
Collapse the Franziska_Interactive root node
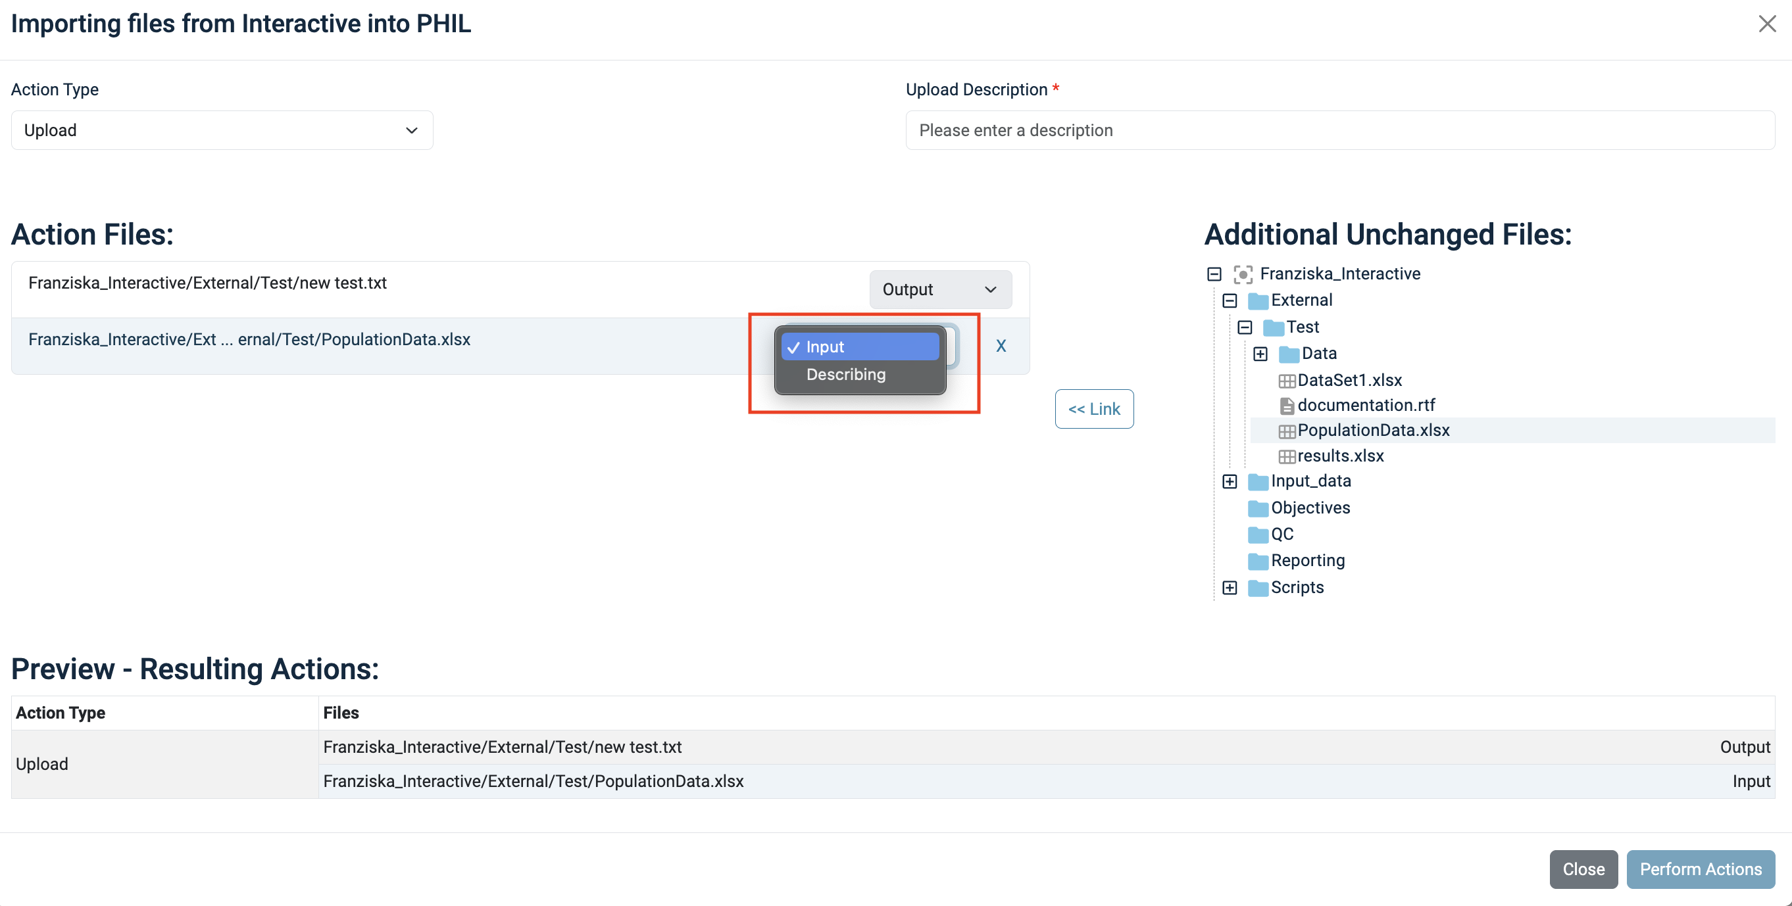[x=1214, y=274]
